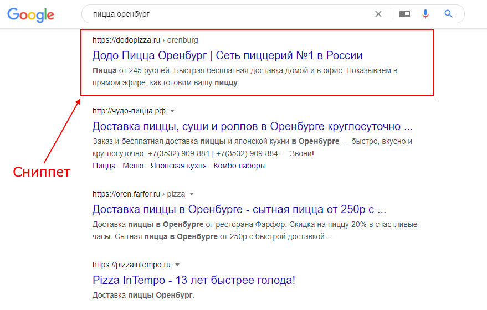This screenshot has height=310, width=487.
Task: Click the magnifying glass search icon
Action: [x=448, y=14]
